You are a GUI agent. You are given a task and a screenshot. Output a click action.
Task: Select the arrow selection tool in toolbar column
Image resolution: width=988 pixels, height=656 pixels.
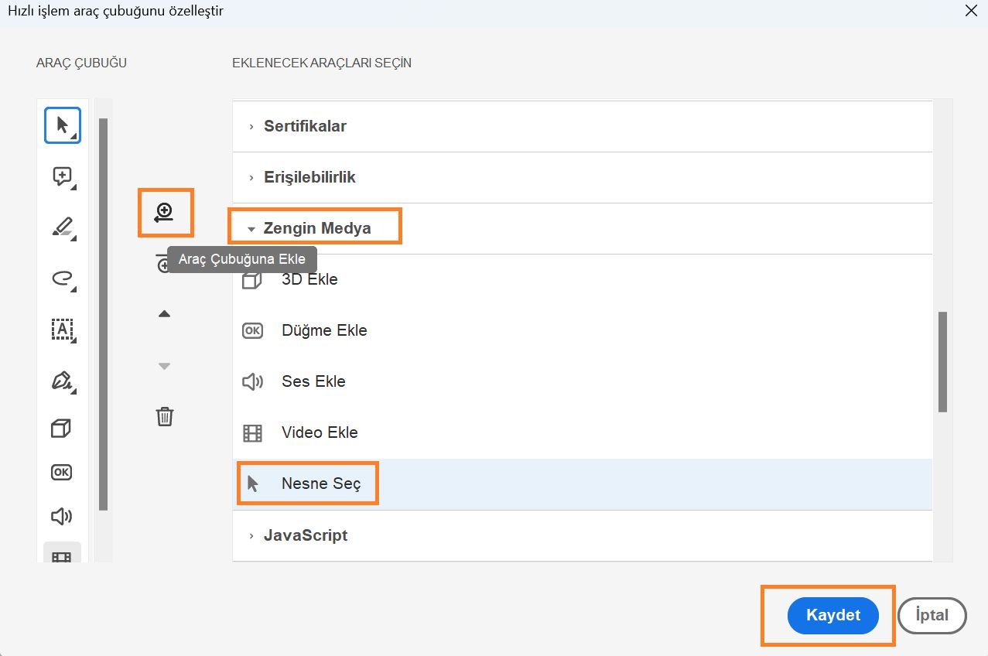point(62,125)
